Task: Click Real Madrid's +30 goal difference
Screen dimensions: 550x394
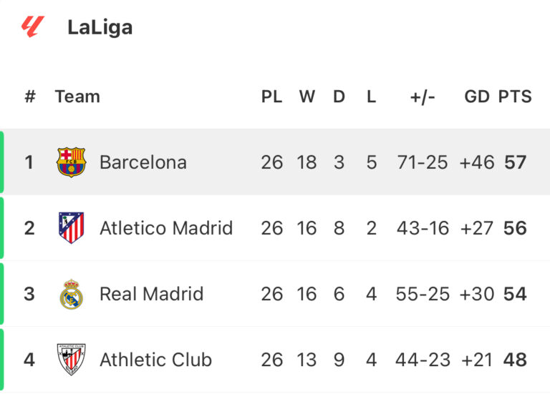Action: 476,294
